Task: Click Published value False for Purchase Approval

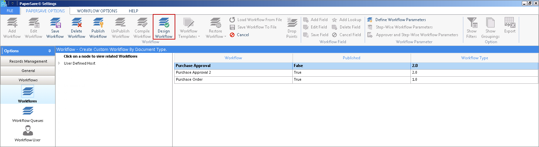Action: coord(352,66)
